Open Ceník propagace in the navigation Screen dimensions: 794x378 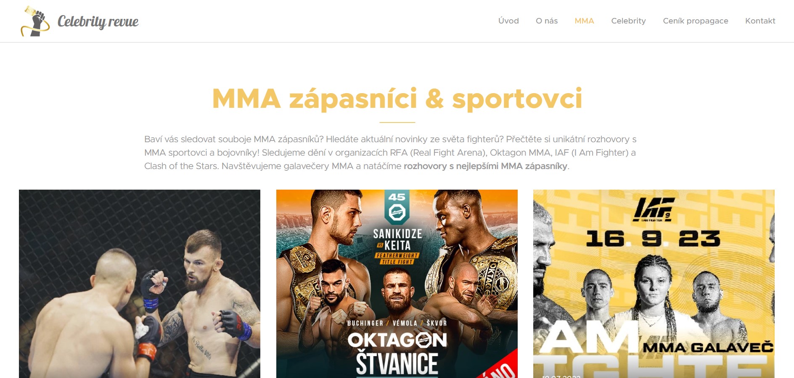point(696,21)
